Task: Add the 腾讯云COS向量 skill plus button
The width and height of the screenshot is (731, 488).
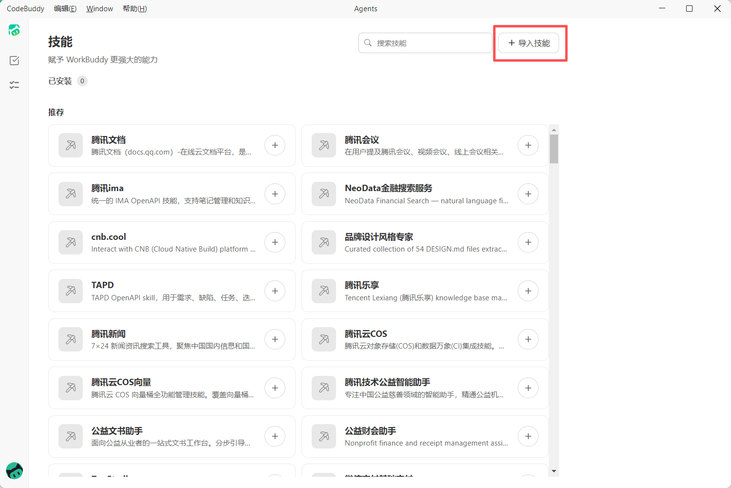Action: (x=275, y=388)
